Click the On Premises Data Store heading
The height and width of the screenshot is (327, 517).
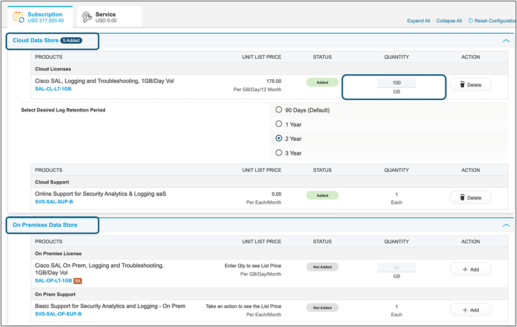click(45, 225)
